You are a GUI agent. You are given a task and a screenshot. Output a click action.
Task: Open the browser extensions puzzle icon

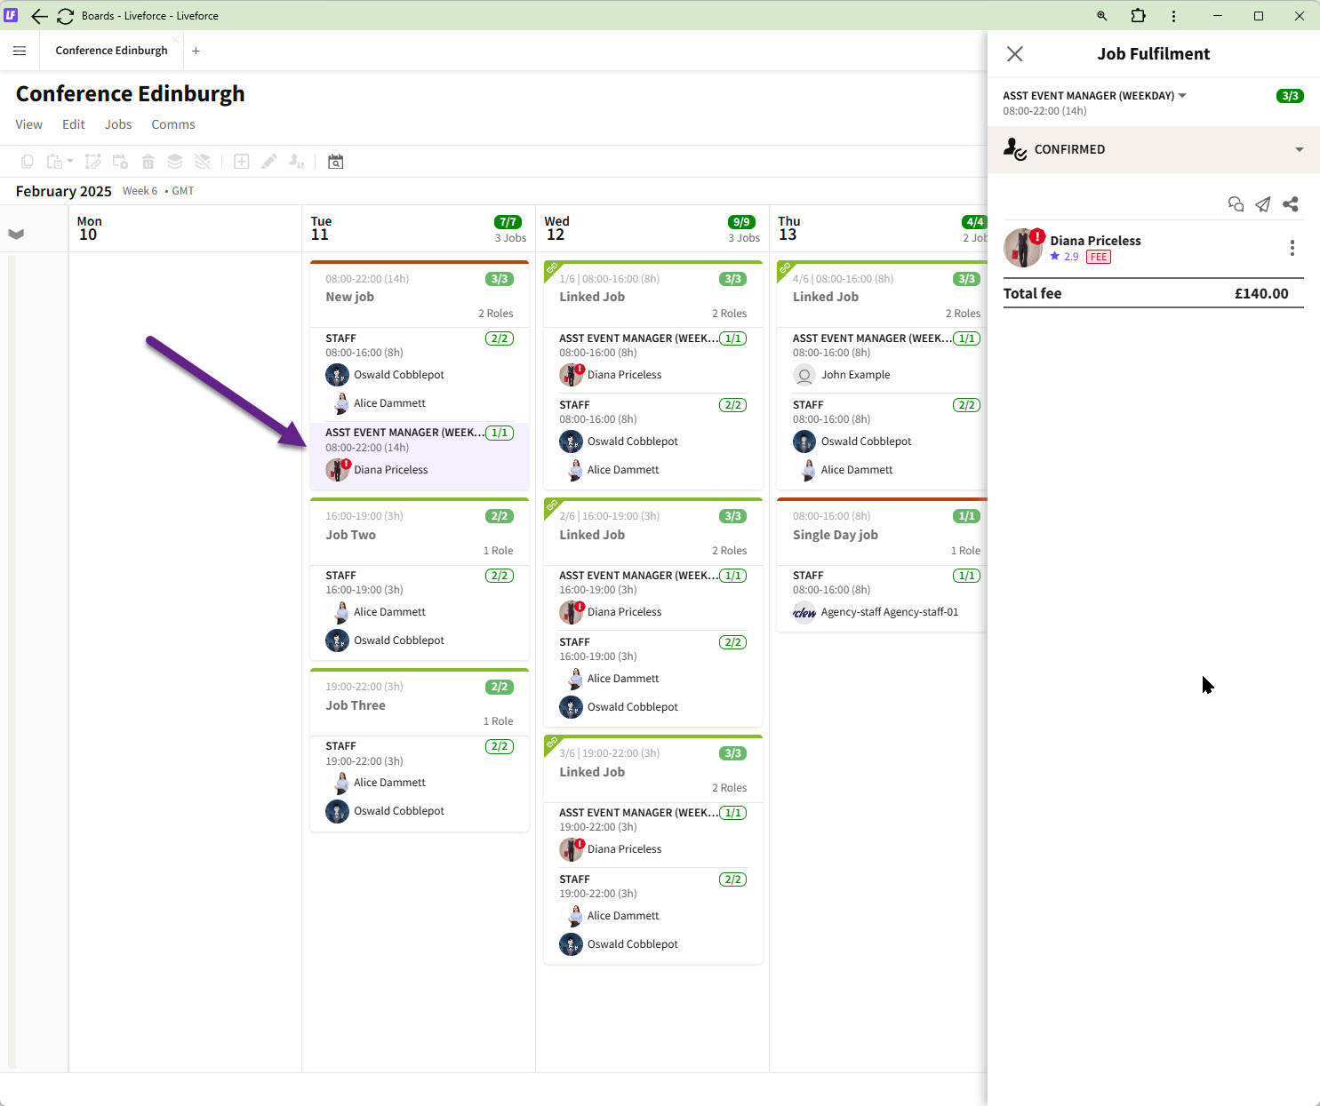coord(1138,16)
